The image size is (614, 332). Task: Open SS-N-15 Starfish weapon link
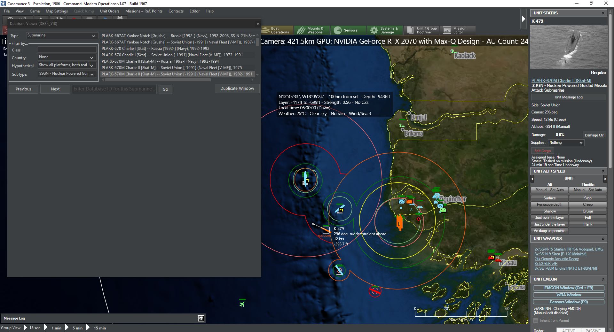pyautogui.click(x=569, y=249)
